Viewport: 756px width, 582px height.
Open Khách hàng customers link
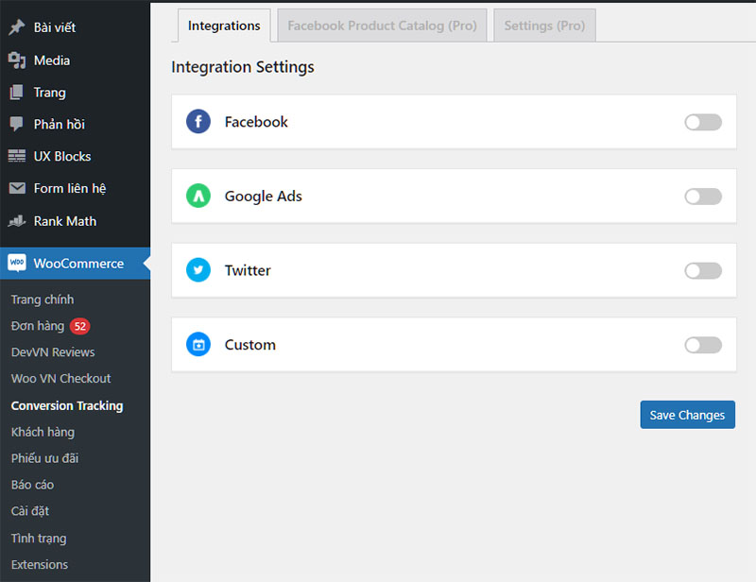(43, 432)
